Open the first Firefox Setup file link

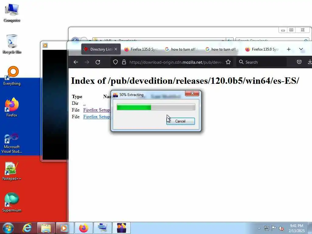pos(97,110)
